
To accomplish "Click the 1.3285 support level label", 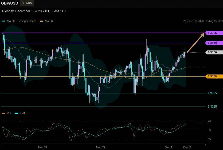I will tap(212, 106).
